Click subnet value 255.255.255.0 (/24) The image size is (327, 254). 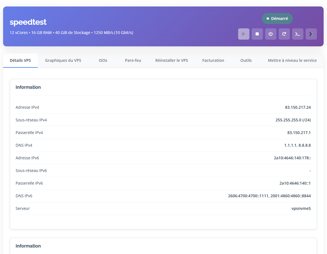tap(293, 120)
